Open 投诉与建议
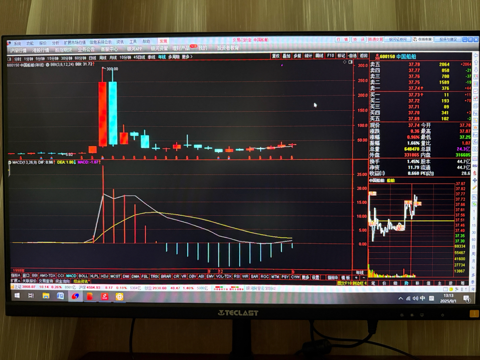Screen dimensions: 480x360 [x=448, y=39]
